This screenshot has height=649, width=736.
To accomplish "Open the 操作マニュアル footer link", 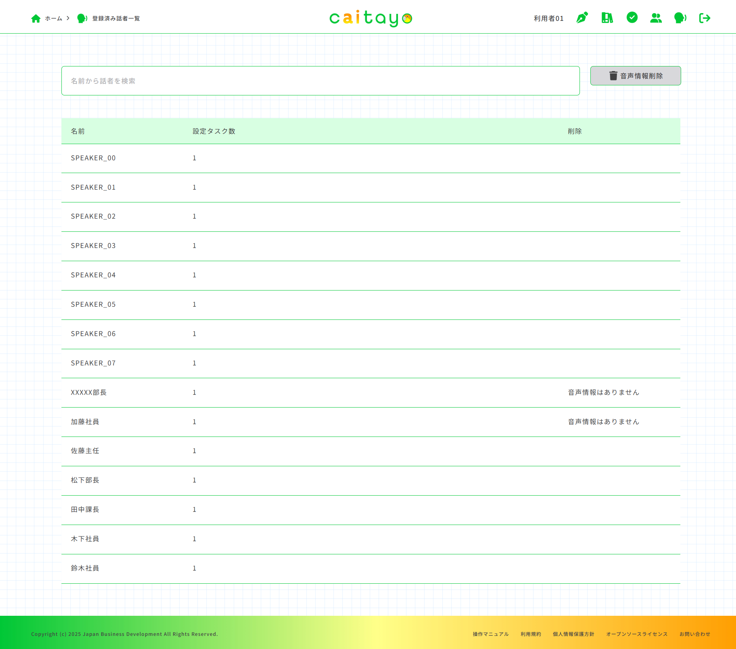I will pyautogui.click(x=490, y=634).
